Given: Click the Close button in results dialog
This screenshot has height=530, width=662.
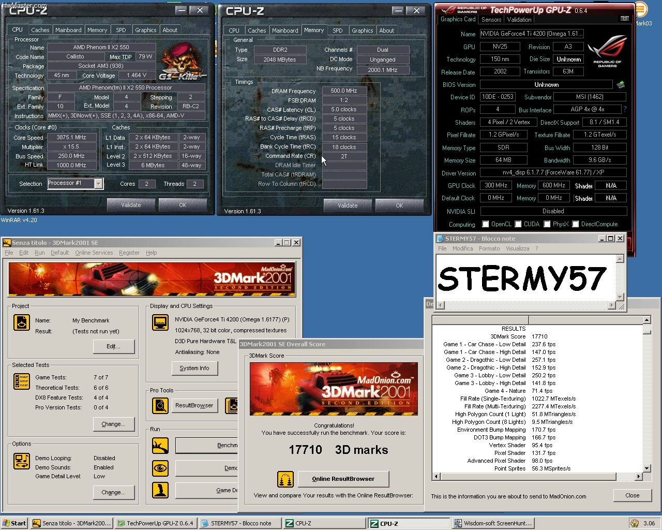Looking at the screenshot, I should 632,495.
